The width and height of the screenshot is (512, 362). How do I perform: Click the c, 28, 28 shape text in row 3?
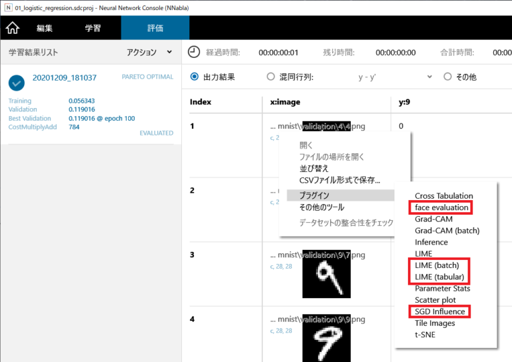click(x=281, y=267)
